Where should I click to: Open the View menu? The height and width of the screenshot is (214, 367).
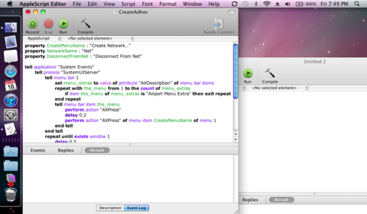point(110,4)
